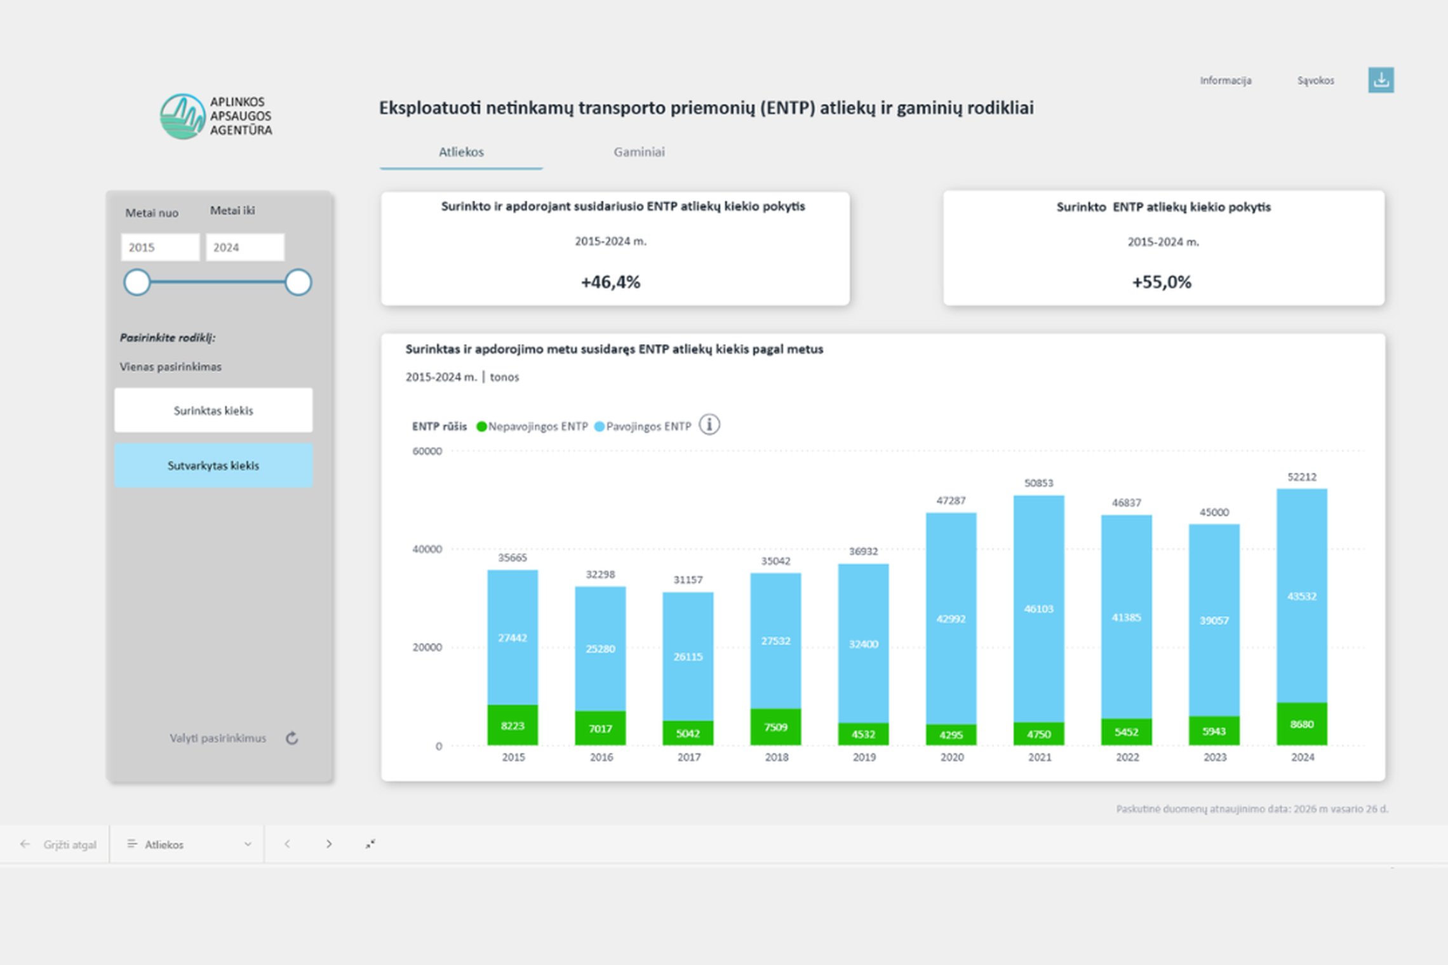
Task: Toggle the Nepavojingos ENTP legend entry
Action: (x=532, y=426)
